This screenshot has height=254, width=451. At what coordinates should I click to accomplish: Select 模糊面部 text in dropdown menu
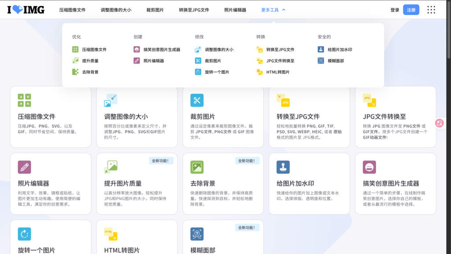tap(336, 61)
